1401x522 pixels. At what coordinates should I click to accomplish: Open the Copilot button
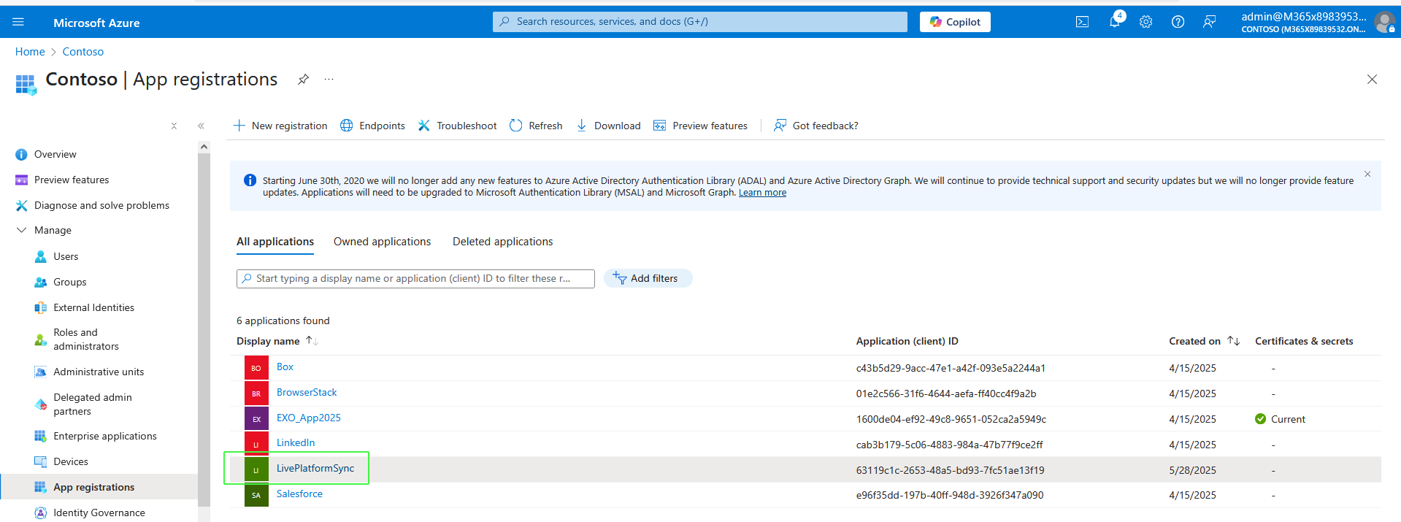955,22
